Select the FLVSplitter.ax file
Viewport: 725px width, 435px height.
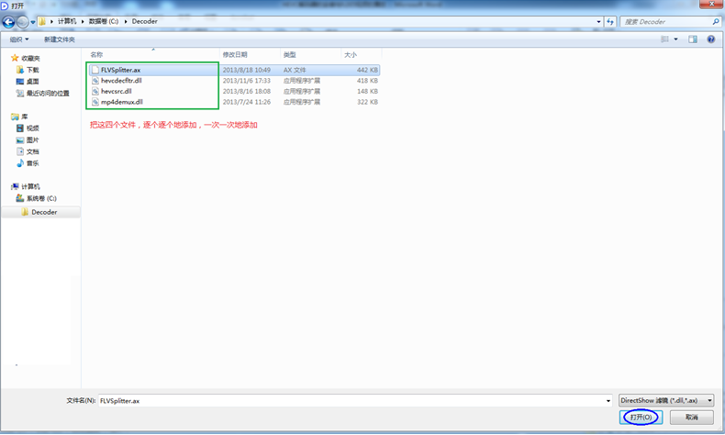(x=120, y=70)
